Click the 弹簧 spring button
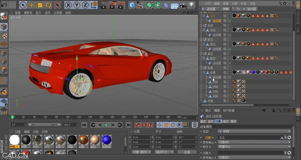301x160 pixels. coord(224,9)
